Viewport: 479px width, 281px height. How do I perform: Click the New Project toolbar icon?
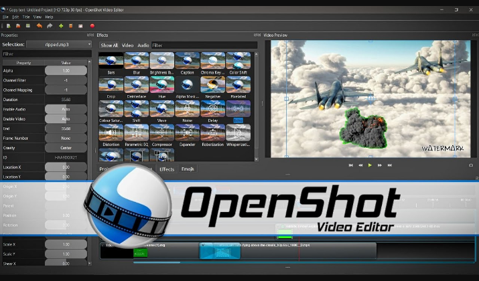[9, 26]
